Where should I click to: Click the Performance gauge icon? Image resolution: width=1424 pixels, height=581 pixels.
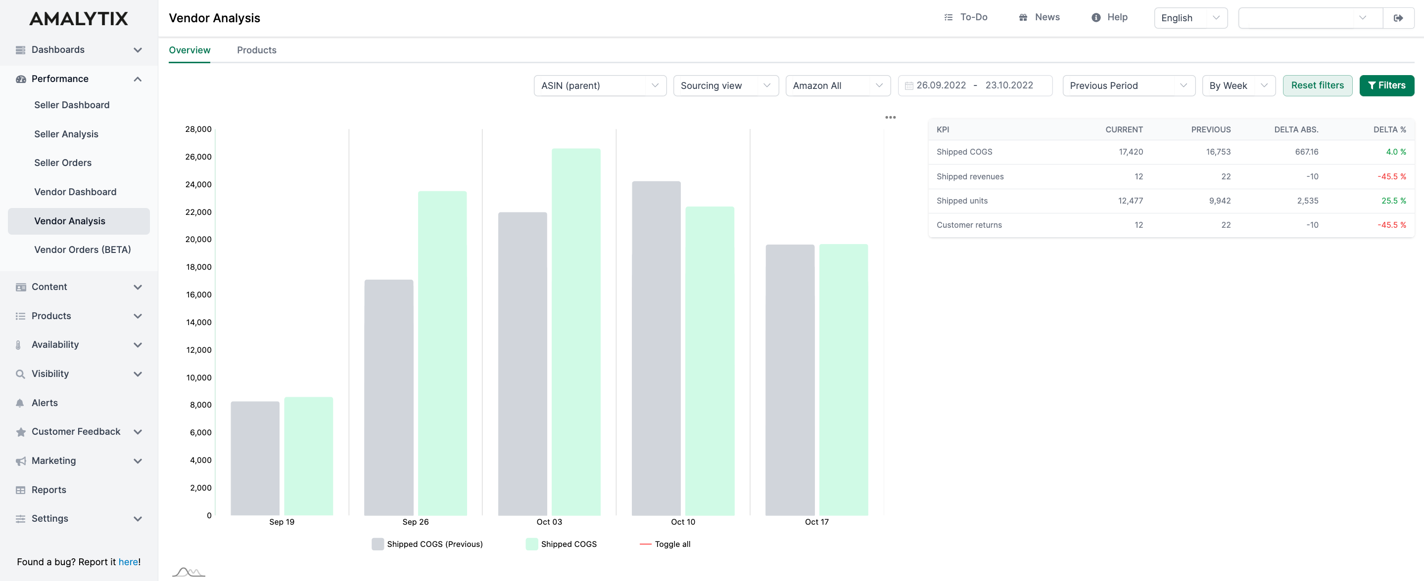(20, 79)
